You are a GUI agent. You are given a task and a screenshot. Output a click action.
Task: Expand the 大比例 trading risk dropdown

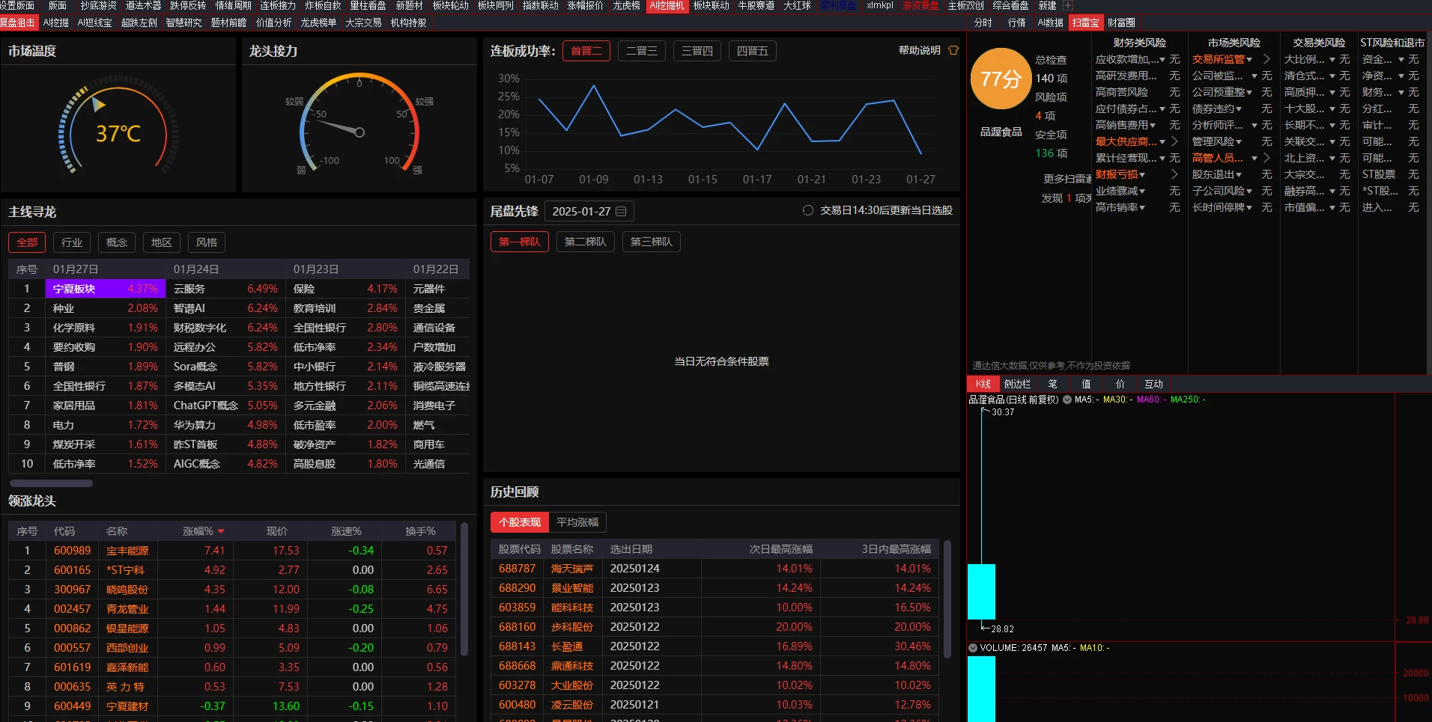[x=1332, y=59]
